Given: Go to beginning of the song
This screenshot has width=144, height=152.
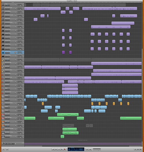Looking at the screenshot, I should click(x=59, y=149).
